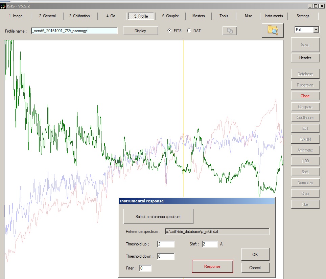Open the 3. Calibration tab
326x279 pixels.
tap(79, 16)
